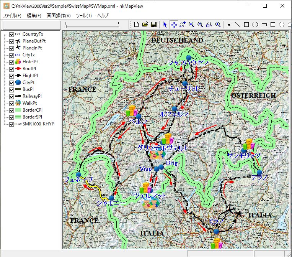Save the map with the floppy disk icon
The height and width of the screenshot is (257, 292).
153,25
